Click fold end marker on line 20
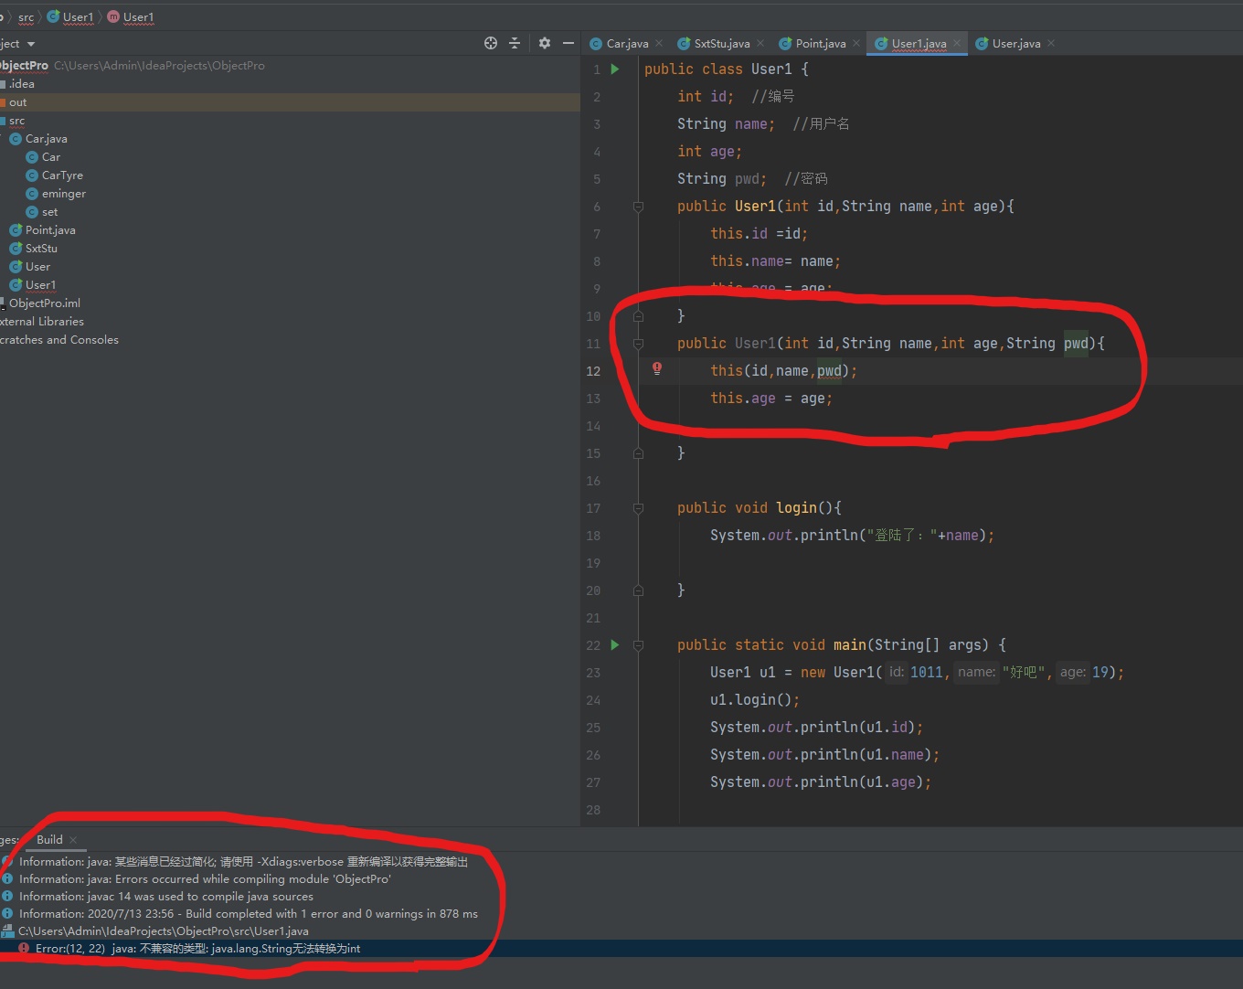The image size is (1243, 989). [638, 590]
